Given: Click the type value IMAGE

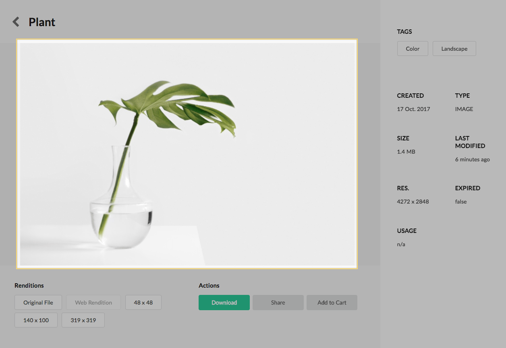Looking at the screenshot, I should (464, 109).
